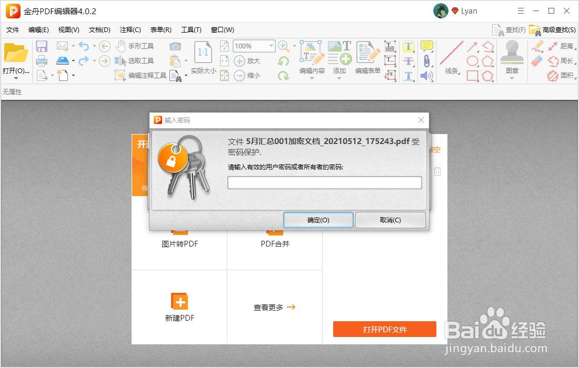Open the 注释(C) menu

[x=129, y=29]
